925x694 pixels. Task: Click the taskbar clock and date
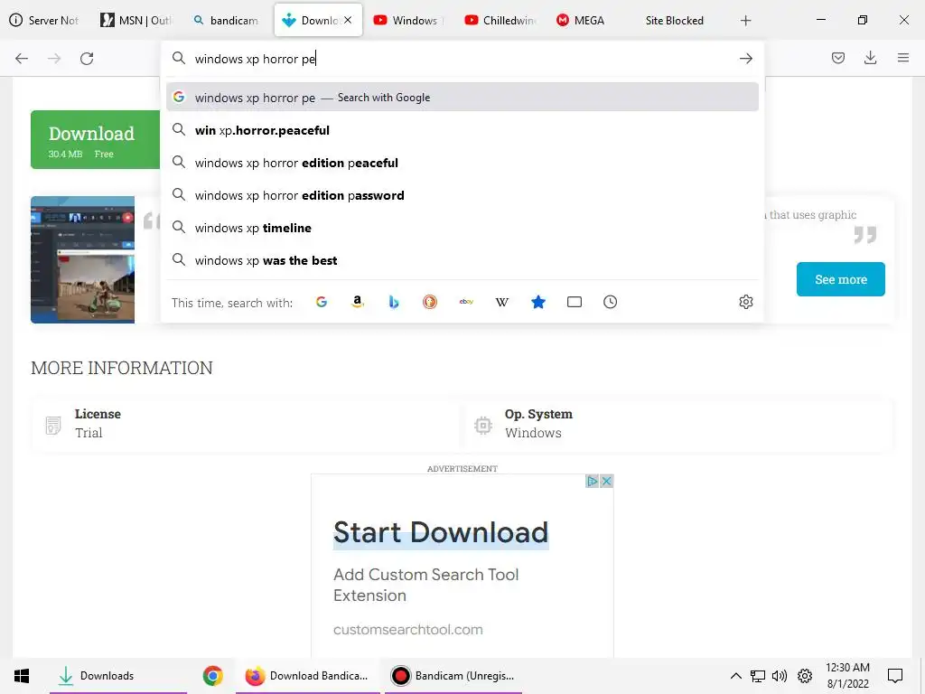tap(847, 676)
